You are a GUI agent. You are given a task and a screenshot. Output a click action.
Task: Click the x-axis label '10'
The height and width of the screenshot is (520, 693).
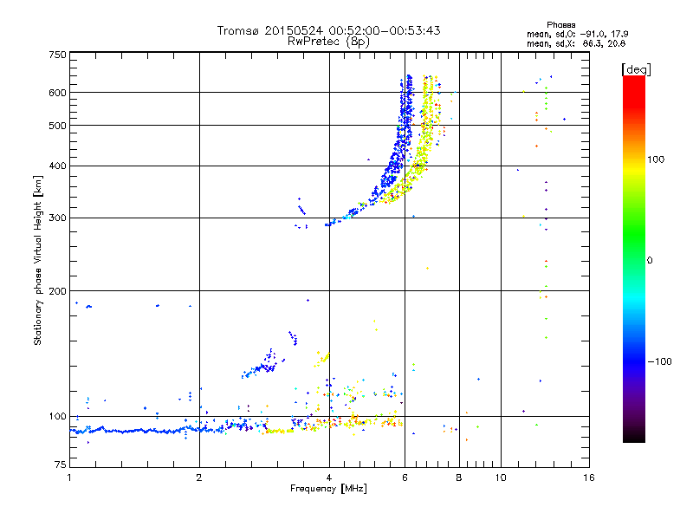pos(501,478)
